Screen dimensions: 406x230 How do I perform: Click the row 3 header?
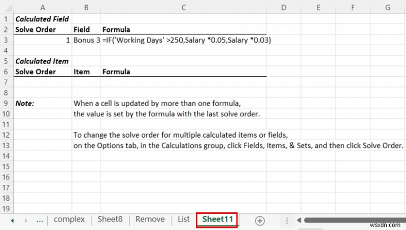click(x=7, y=40)
